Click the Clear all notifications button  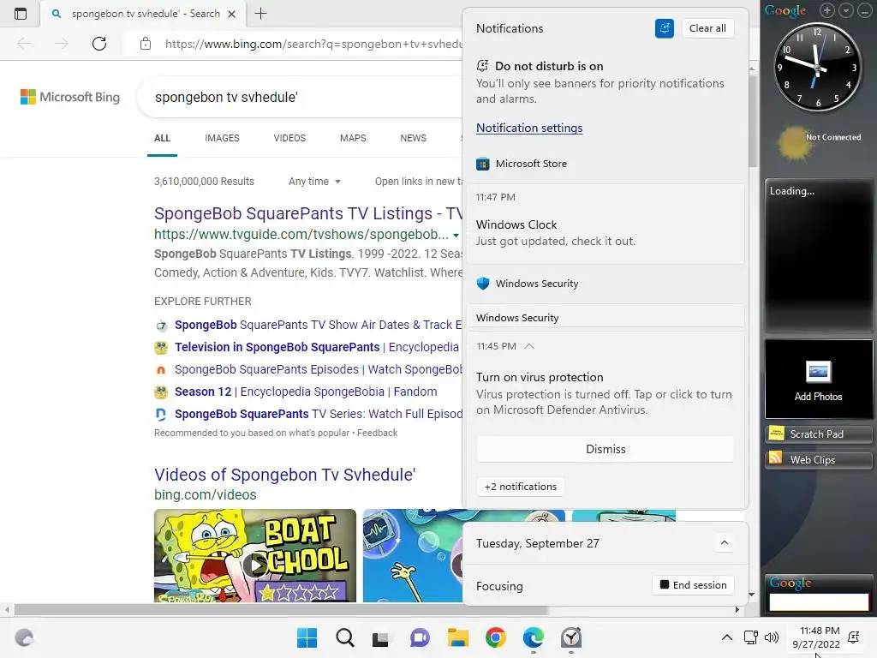click(x=707, y=28)
